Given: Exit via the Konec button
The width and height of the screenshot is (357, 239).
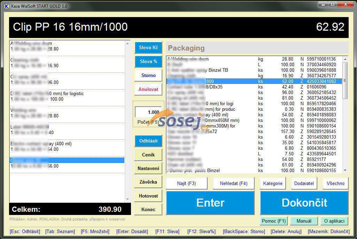Looking at the screenshot, I should coord(148,209).
